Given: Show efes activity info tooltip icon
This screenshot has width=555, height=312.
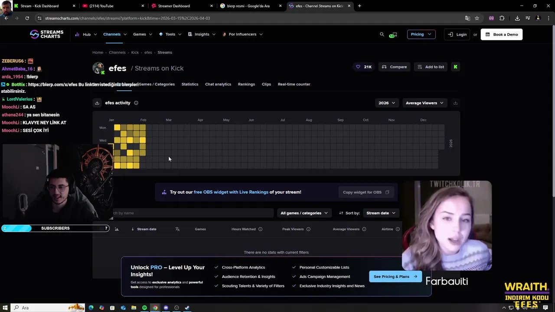Looking at the screenshot, I should coord(136,103).
